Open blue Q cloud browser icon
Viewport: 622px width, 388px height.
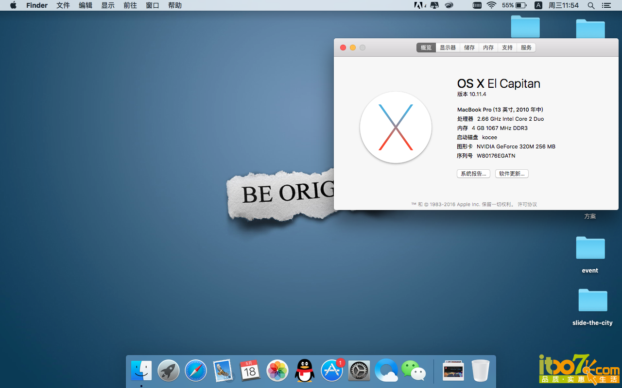[x=386, y=371]
